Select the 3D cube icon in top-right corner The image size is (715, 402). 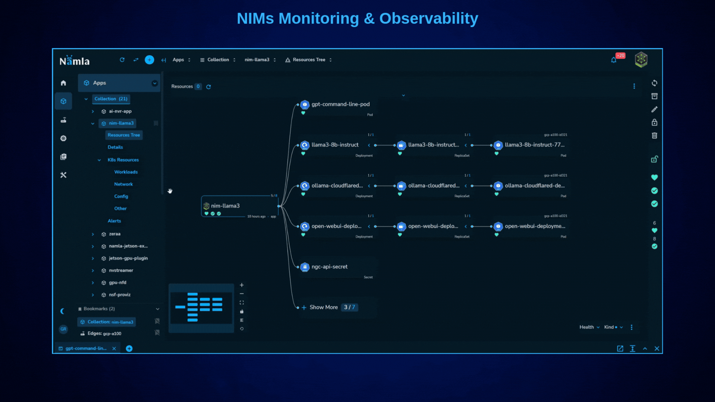point(641,60)
